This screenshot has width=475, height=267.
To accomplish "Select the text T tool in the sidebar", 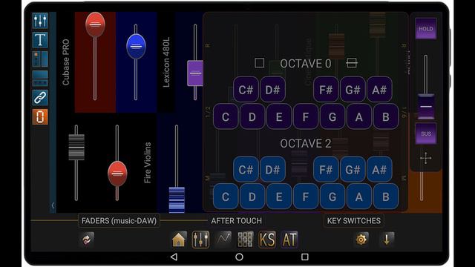I will coord(40,39).
